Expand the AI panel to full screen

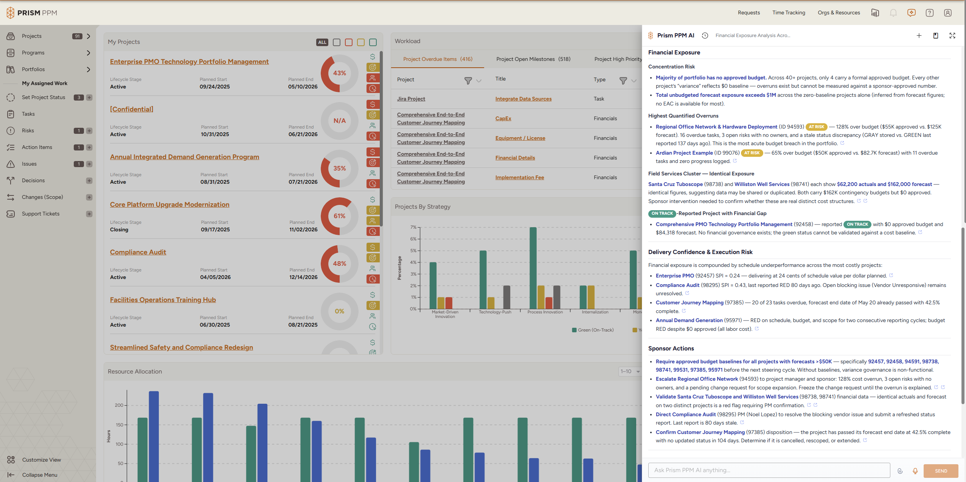pyautogui.click(x=952, y=36)
